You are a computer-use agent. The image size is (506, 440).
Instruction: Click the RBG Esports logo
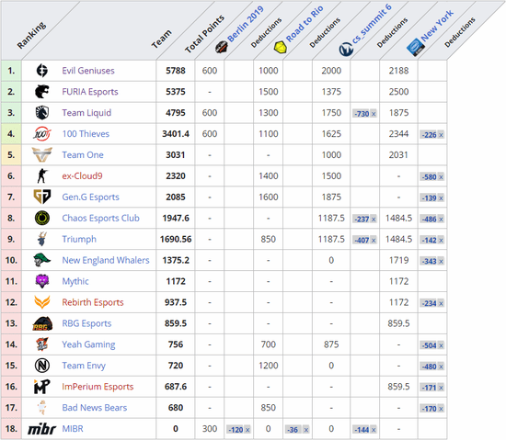click(42, 323)
